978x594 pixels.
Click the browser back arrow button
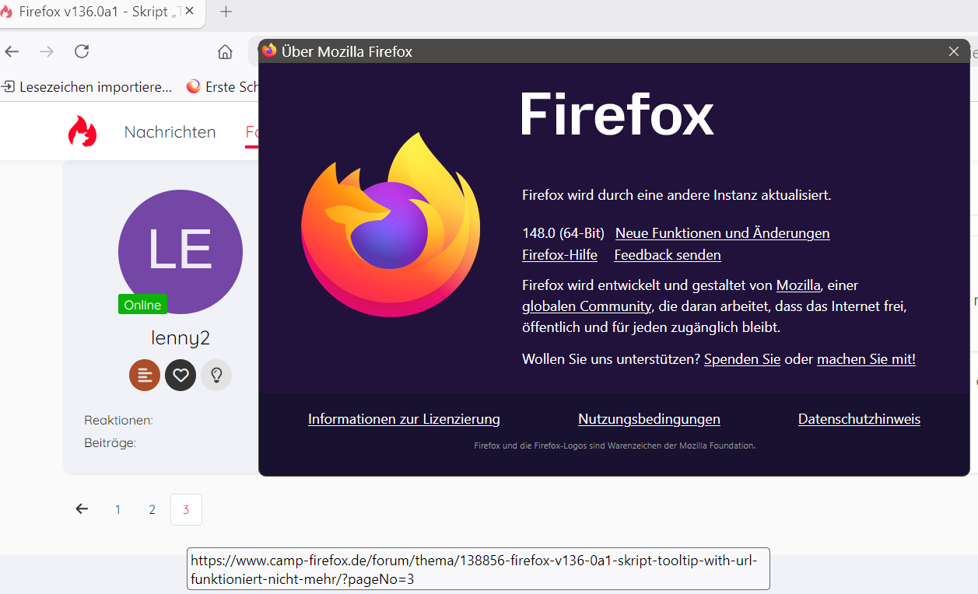click(11, 52)
